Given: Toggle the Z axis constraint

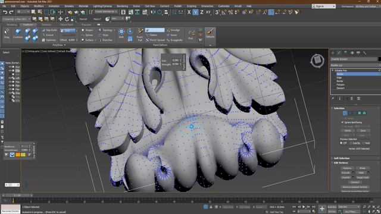Looking at the screenshot, I should point(202,12).
